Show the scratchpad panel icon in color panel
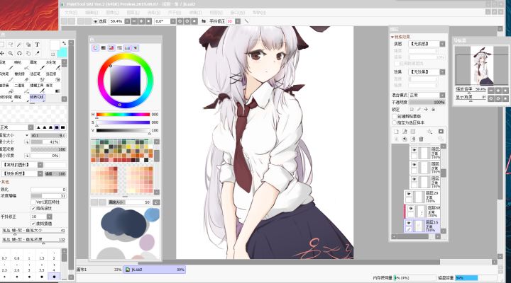The width and height of the screenshot is (511, 283). coord(136,48)
